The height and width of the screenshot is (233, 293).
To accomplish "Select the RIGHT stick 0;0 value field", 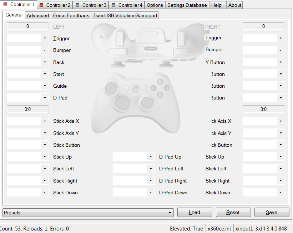I will tap(263, 109).
